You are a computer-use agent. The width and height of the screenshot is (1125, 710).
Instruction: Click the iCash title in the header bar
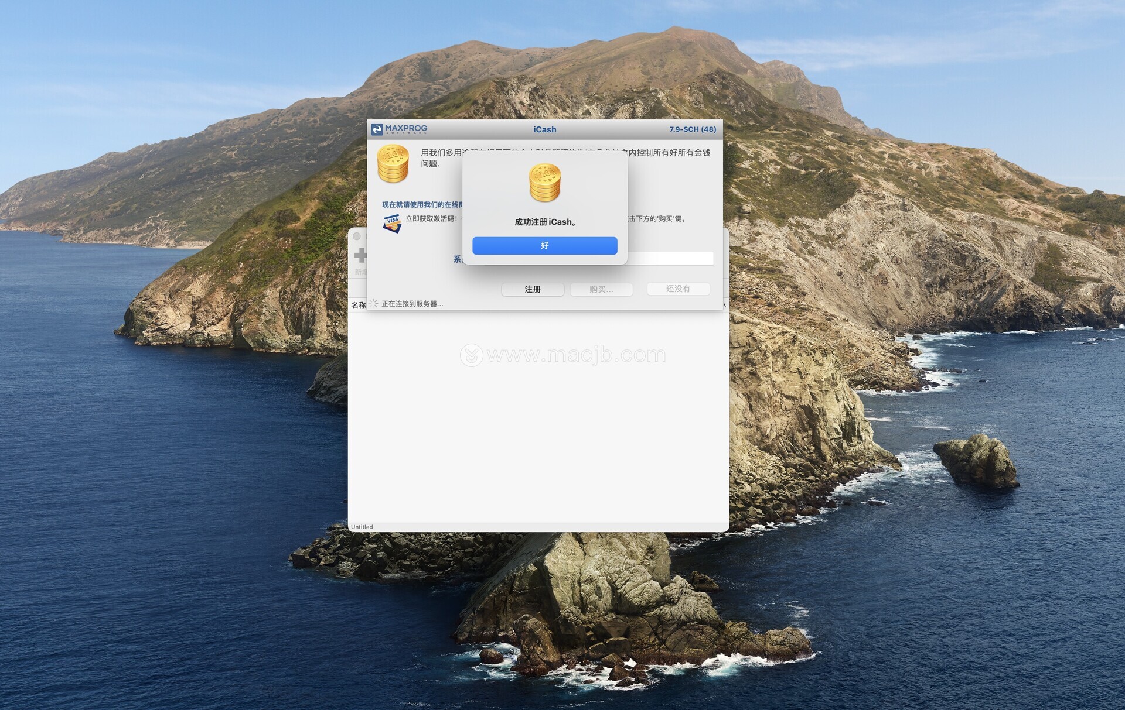(x=544, y=129)
